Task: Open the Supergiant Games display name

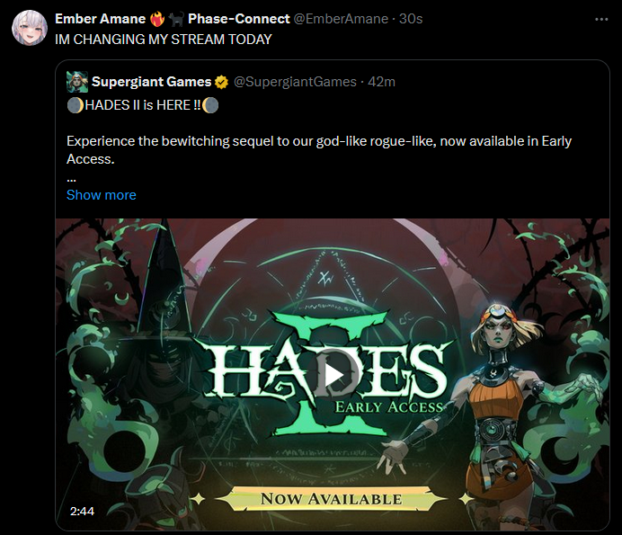Action: [152, 82]
